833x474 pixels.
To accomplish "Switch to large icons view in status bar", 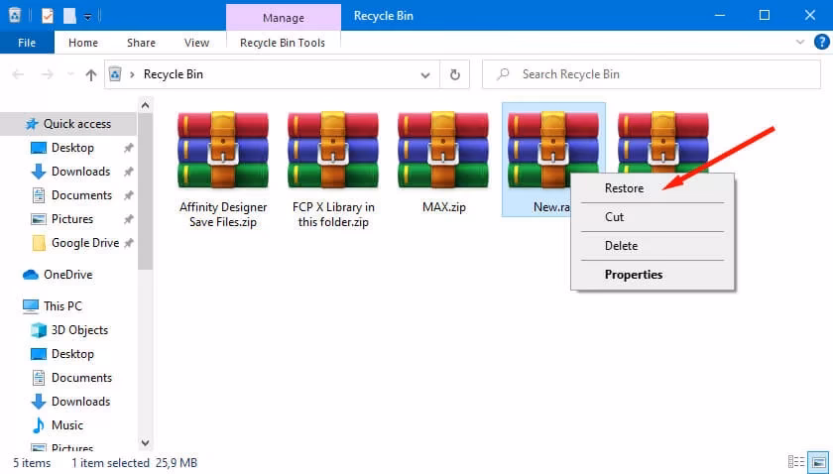I will 818,462.
